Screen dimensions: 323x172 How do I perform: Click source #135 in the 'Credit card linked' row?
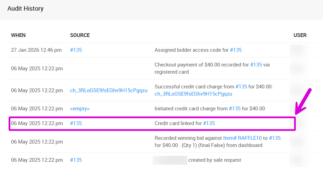(x=76, y=123)
